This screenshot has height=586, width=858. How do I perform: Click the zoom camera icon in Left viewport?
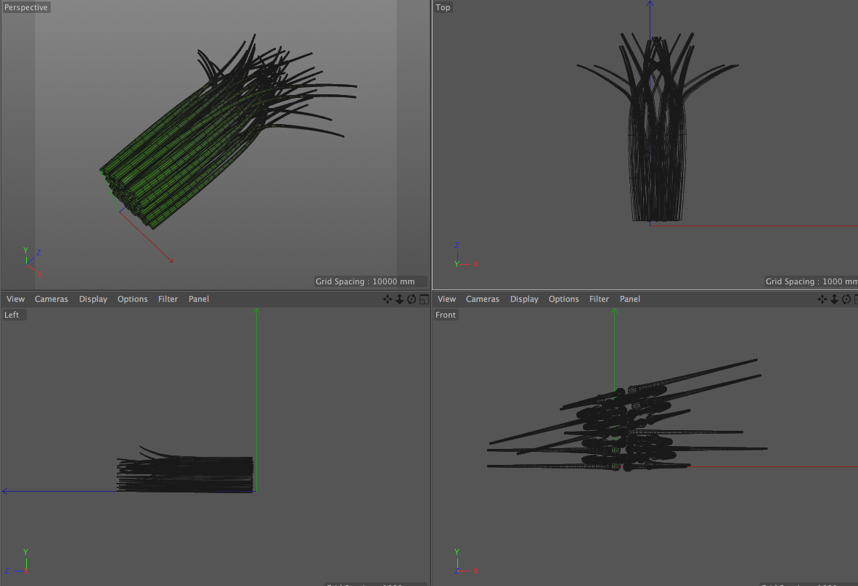coord(399,299)
